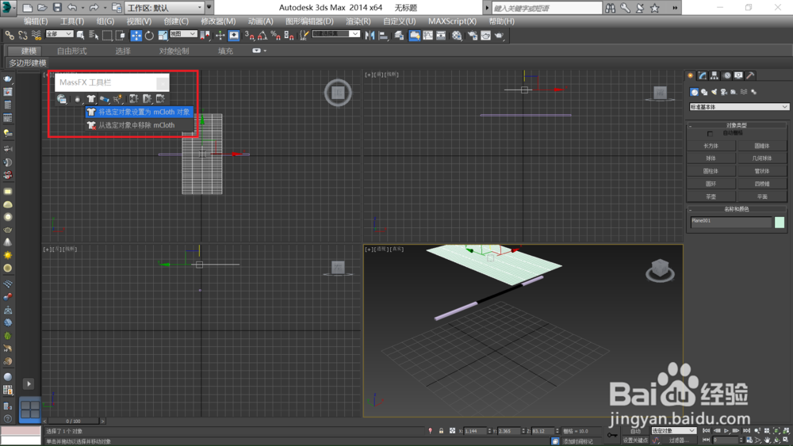793x446 pixels.
Task: Click 平面 create button
Action: (x=762, y=196)
